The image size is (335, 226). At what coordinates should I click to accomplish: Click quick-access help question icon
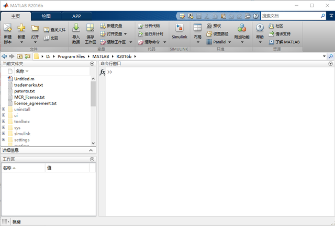click(x=255, y=16)
